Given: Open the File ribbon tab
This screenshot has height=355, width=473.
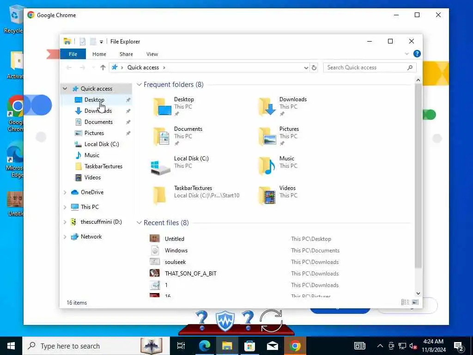Looking at the screenshot, I should [x=73, y=54].
